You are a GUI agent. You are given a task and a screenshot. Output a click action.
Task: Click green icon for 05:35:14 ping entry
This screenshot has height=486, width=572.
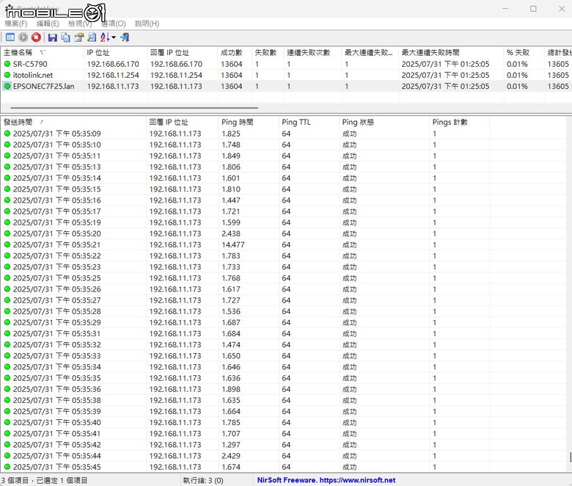(7, 178)
